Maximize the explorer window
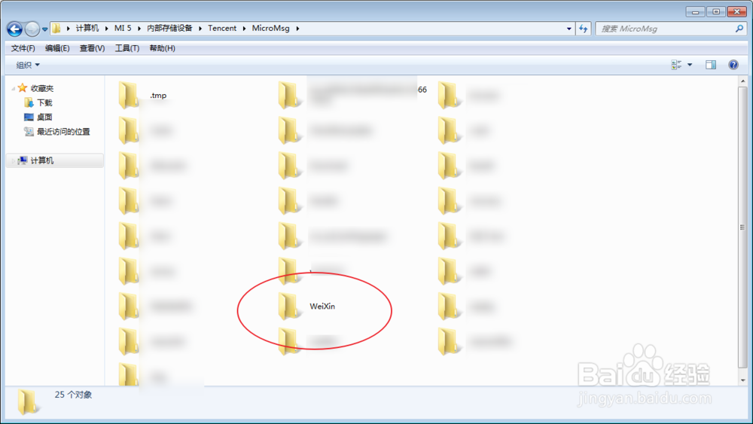This screenshot has width=753, height=424. point(716,11)
